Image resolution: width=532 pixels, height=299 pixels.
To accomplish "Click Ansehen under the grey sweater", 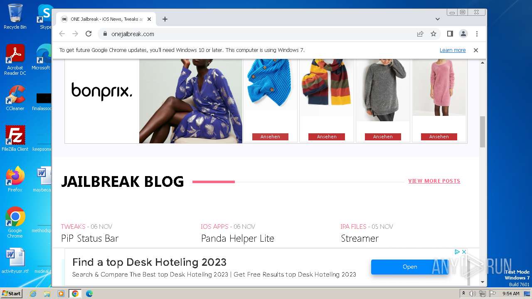I will 383,137.
